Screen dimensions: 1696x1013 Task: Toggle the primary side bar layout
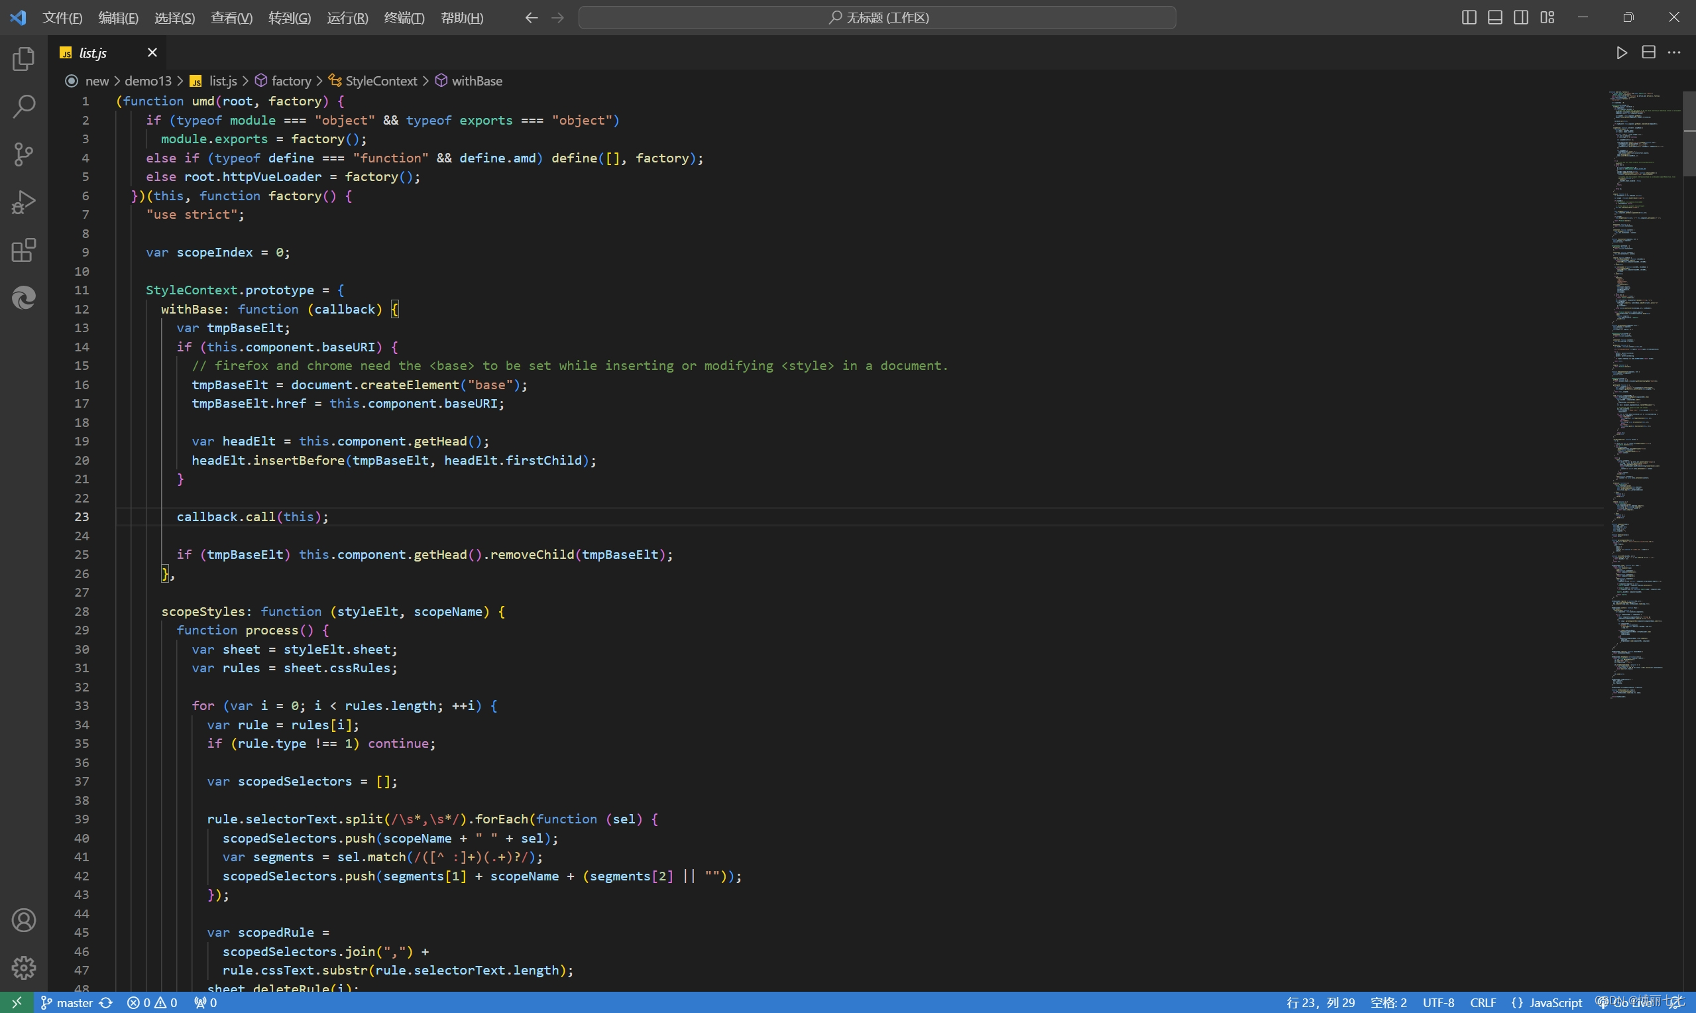point(1469,18)
